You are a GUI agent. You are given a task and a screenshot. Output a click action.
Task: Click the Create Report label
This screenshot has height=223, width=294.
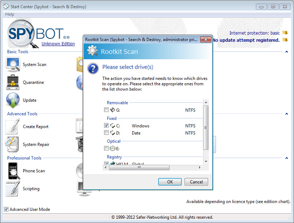point(36,127)
